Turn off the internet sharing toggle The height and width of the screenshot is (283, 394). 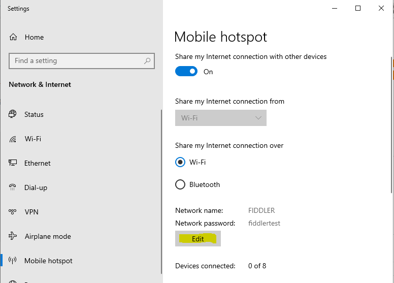coord(186,71)
